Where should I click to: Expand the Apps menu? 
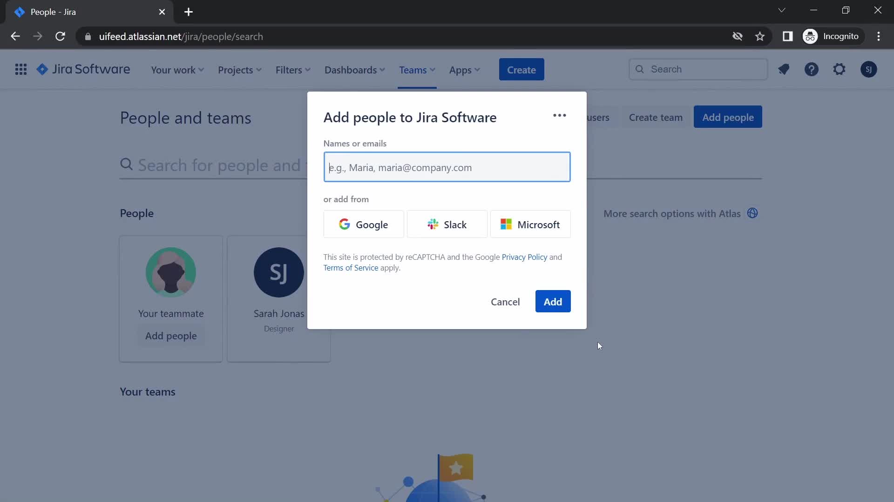pyautogui.click(x=464, y=70)
